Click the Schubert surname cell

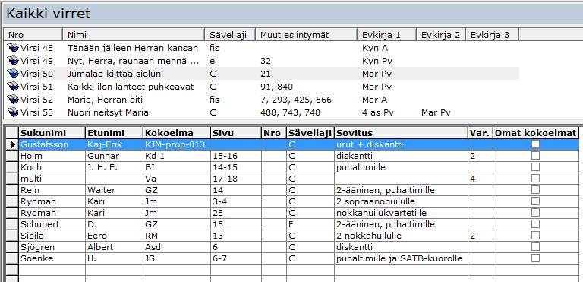point(52,224)
